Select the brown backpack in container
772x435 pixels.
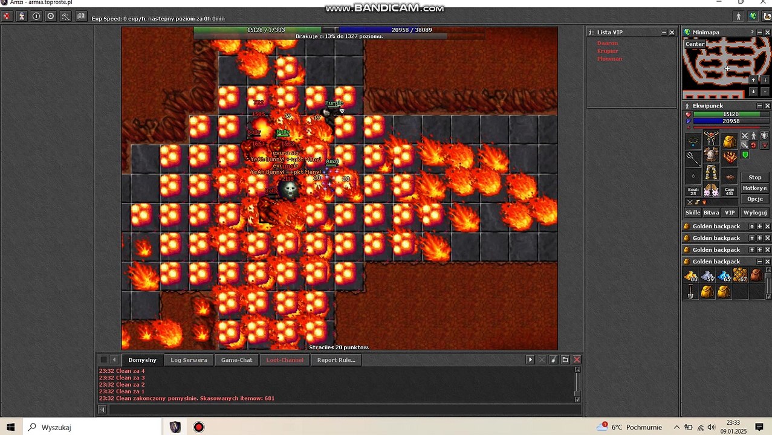(x=756, y=276)
